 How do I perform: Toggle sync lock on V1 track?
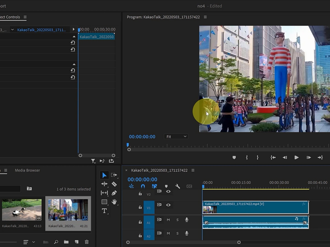159,204
